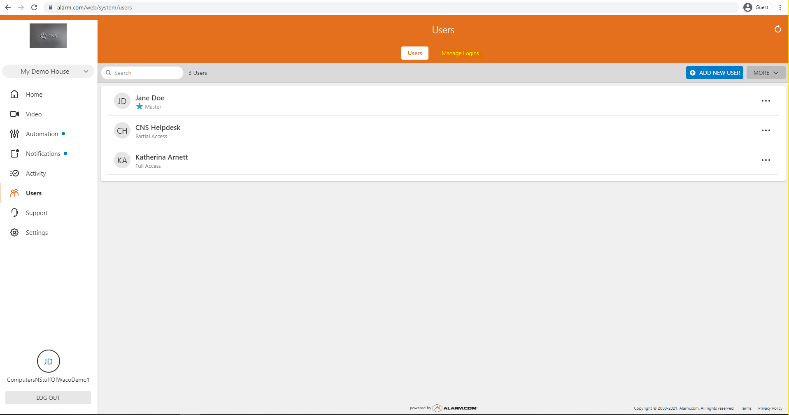Select the Users icon in the sidebar
The image size is (789, 415).
pyautogui.click(x=14, y=193)
